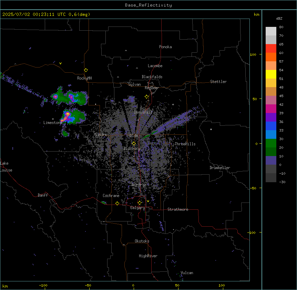297x290 pixels.
Task: Click the HighRiver label
Action: point(148,256)
